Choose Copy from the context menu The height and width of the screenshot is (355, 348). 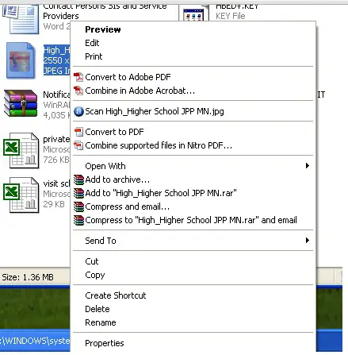tap(95, 275)
